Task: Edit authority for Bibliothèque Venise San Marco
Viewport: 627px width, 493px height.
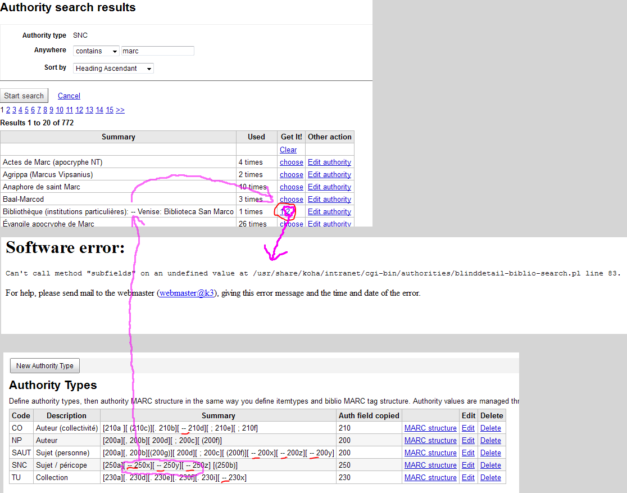Action: click(x=329, y=212)
